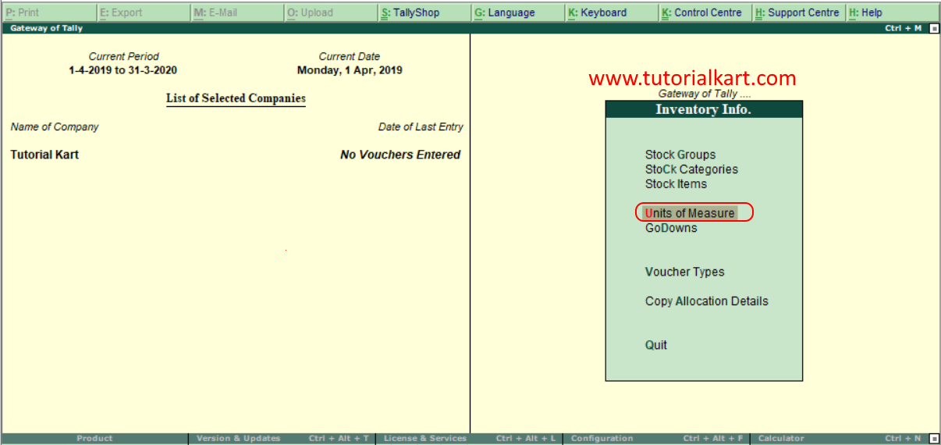
Task: Select Voucher Types
Action: click(684, 272)
